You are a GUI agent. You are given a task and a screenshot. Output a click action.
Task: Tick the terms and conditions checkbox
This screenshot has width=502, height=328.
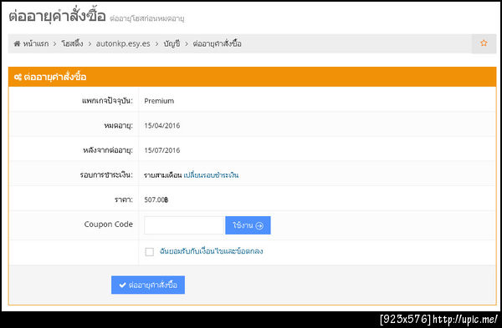(149, 252)
